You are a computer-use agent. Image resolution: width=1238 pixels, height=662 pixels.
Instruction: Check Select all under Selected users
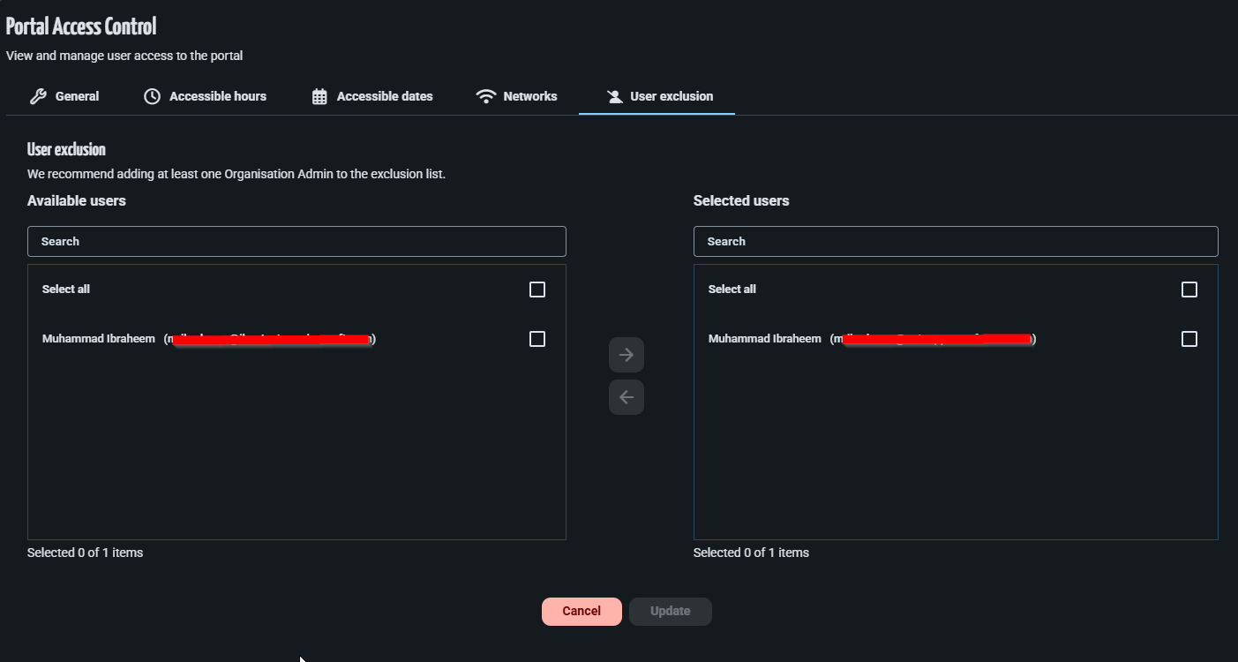pyautogui.click(x=1189, y=290)
